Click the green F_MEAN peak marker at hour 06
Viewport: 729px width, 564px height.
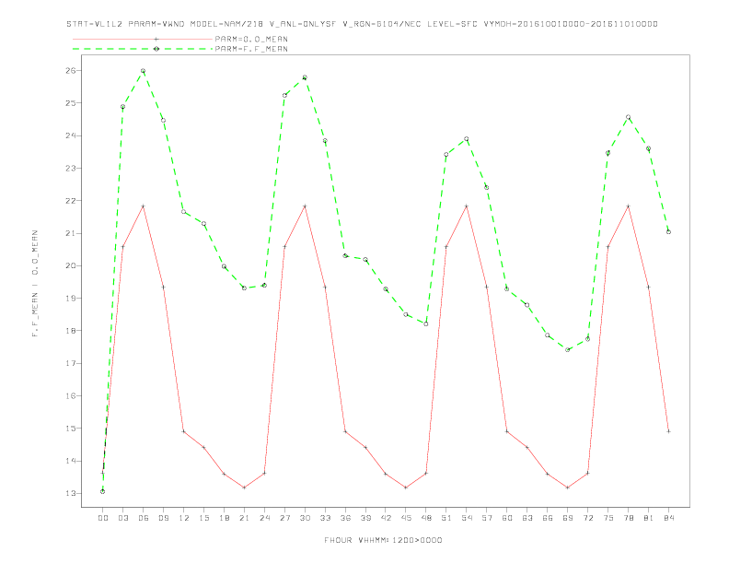(x=144, y=71)
